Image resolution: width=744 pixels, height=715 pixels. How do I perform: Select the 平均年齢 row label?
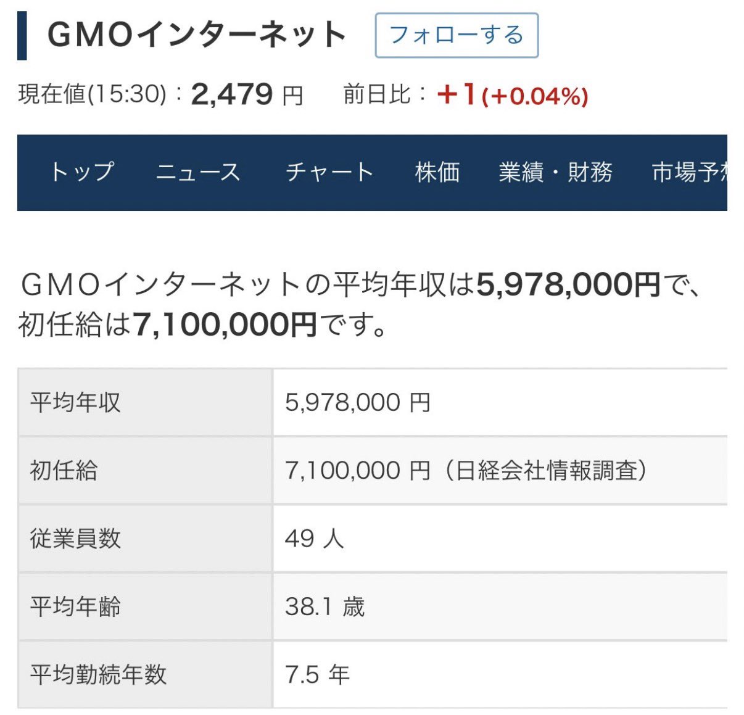[75, 606]
